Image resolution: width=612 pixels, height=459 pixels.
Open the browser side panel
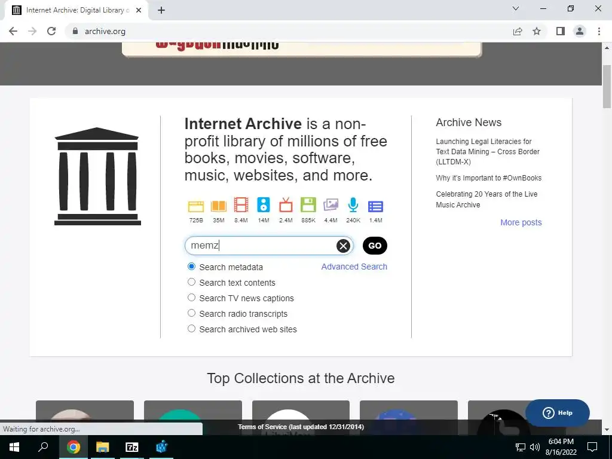tap(561, 31)
